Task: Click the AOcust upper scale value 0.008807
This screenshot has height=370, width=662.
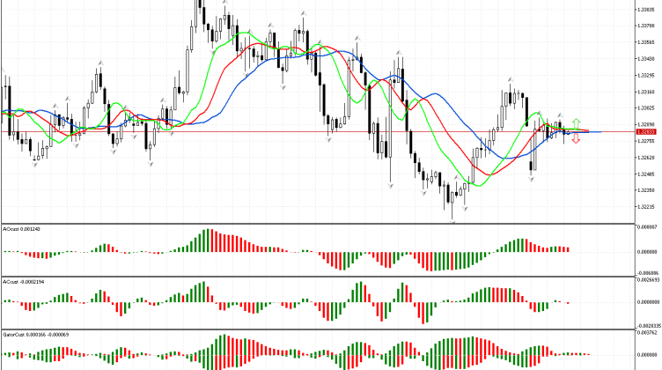Action: (x=647, y=226)
